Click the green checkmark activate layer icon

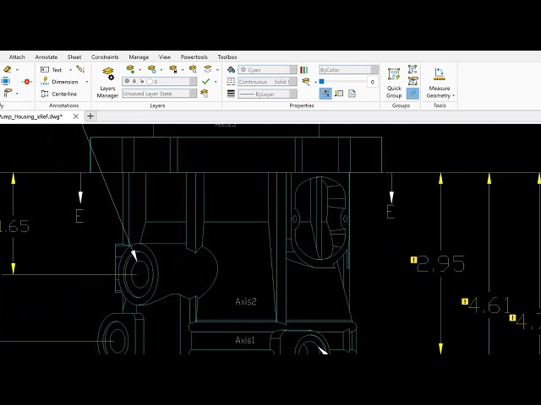pos(205,82)
